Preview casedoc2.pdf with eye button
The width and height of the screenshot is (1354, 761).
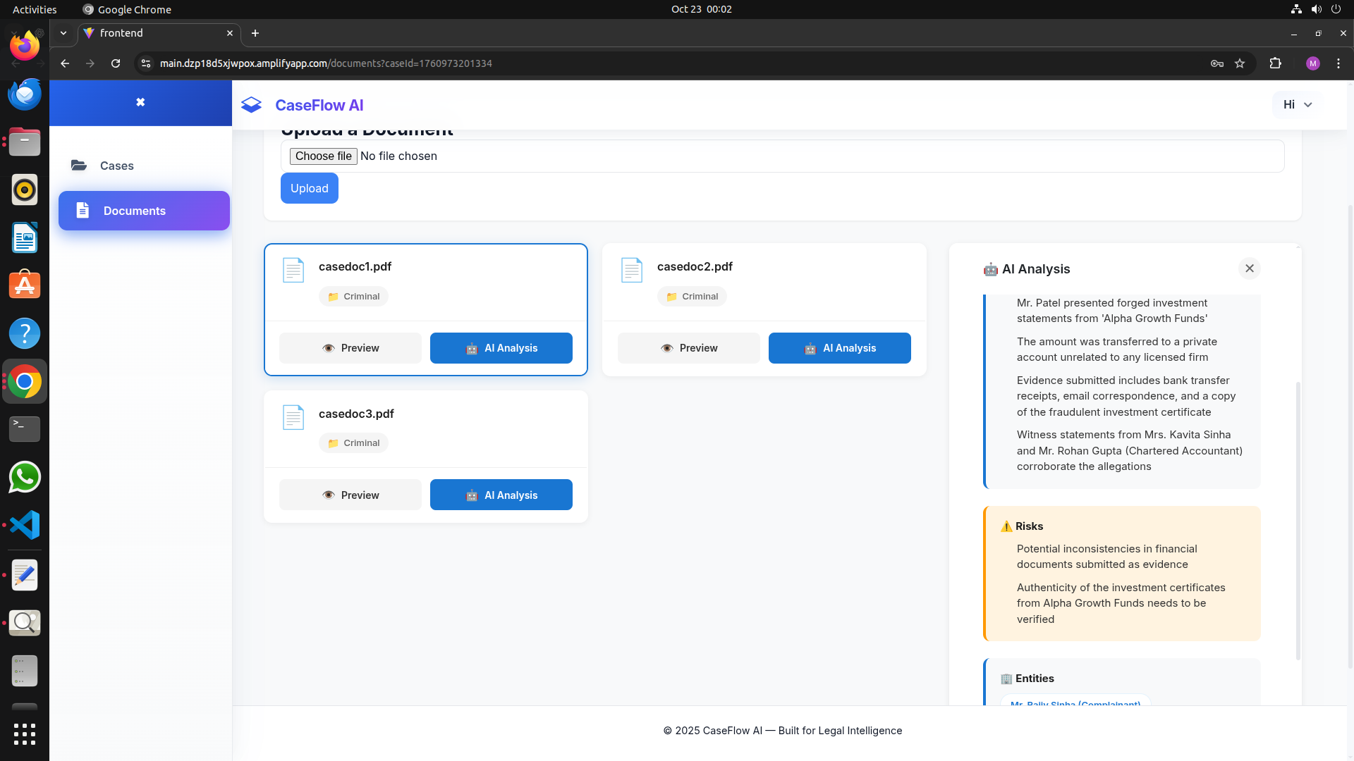tap(689, 348)
